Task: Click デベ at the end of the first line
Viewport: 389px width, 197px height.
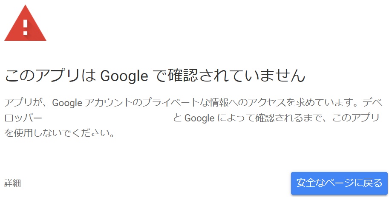Action: click(372, 103)
